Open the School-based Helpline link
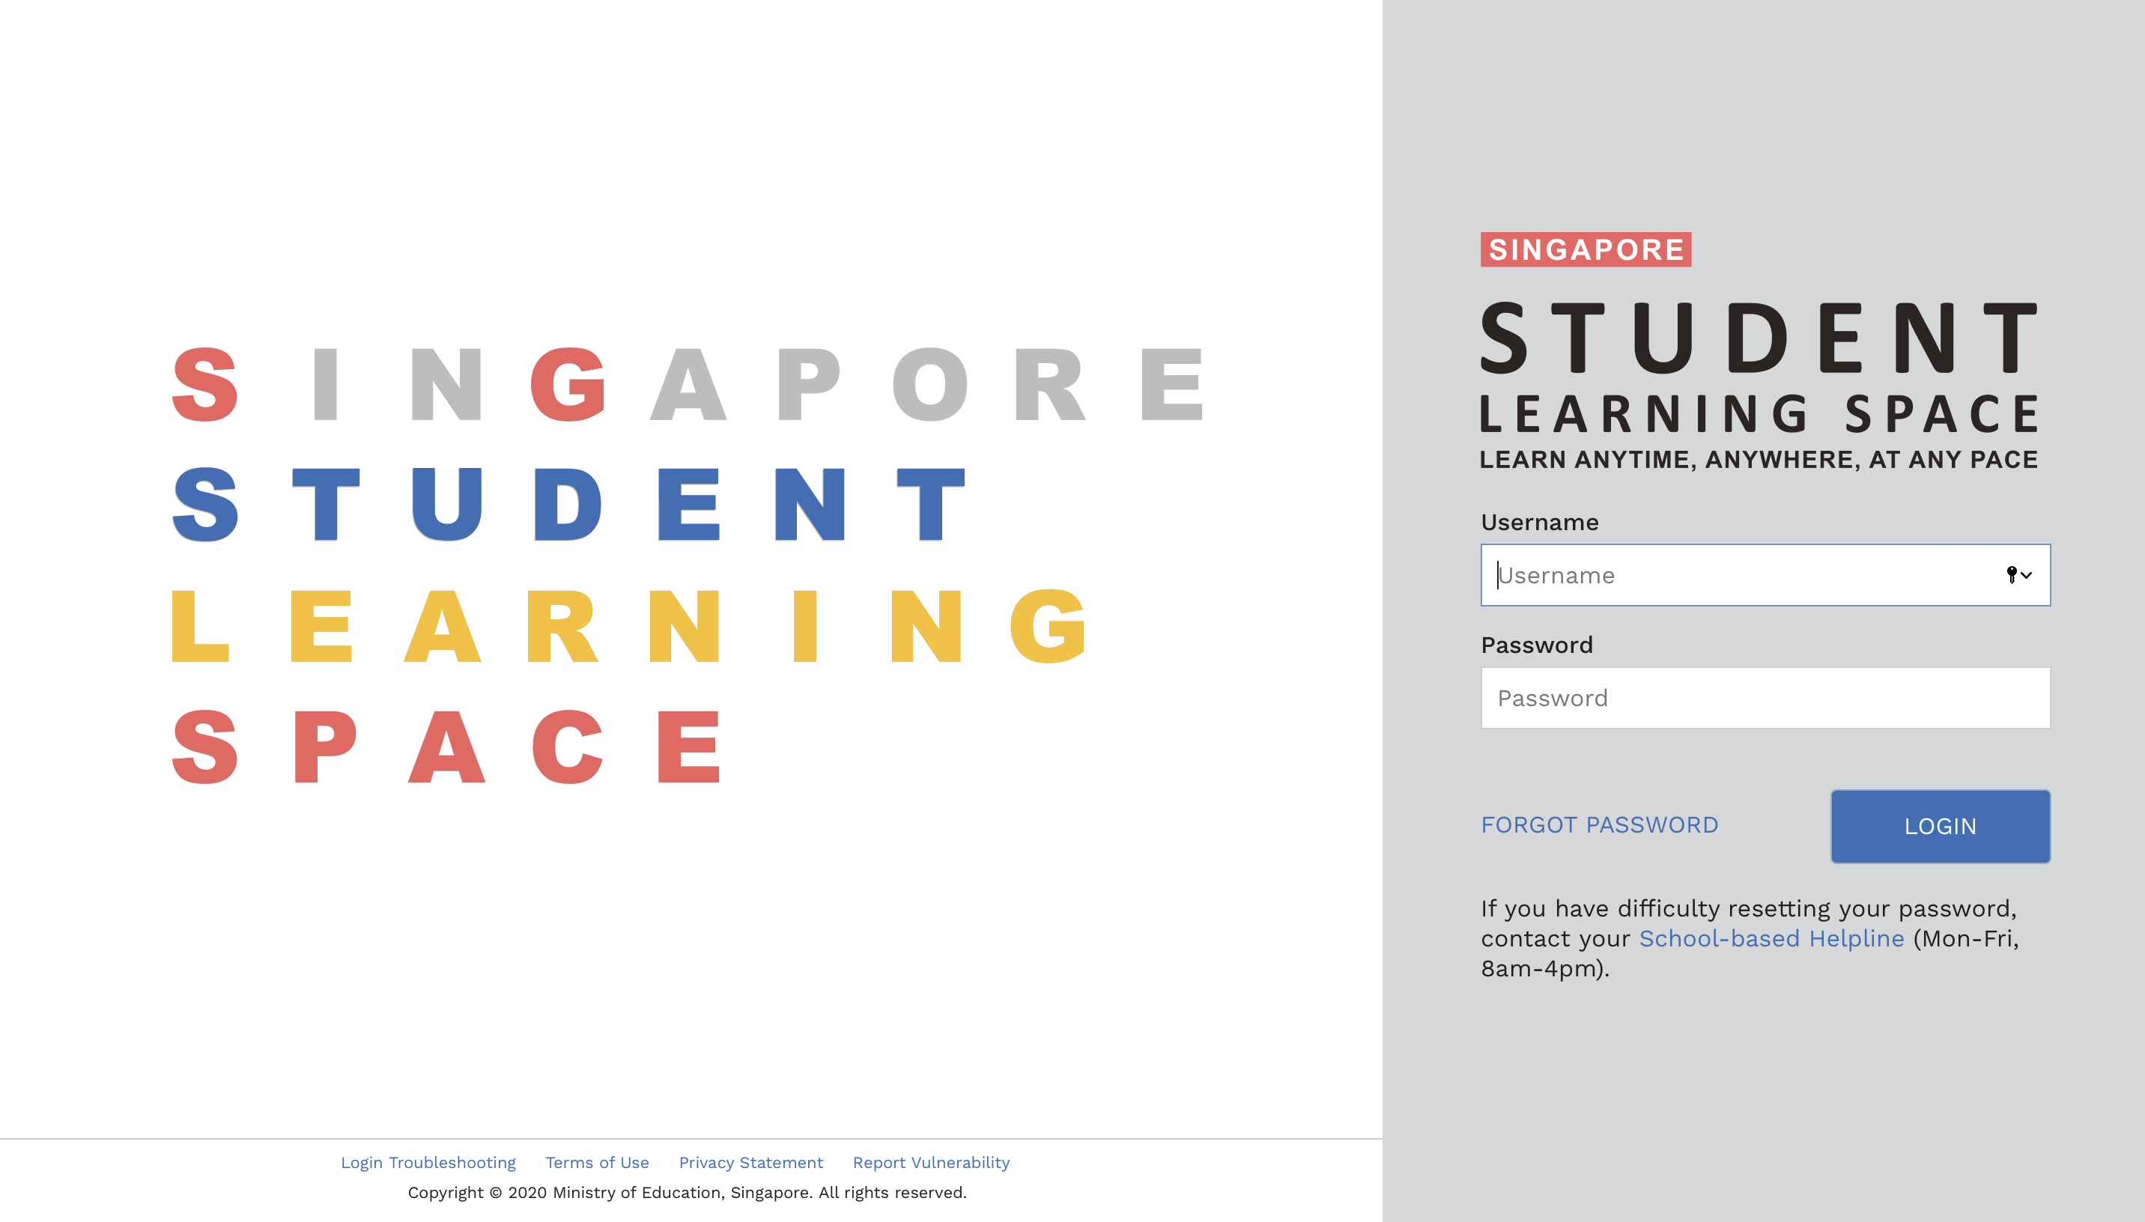2145x1222 pixels. click(x=1771, y=938)
